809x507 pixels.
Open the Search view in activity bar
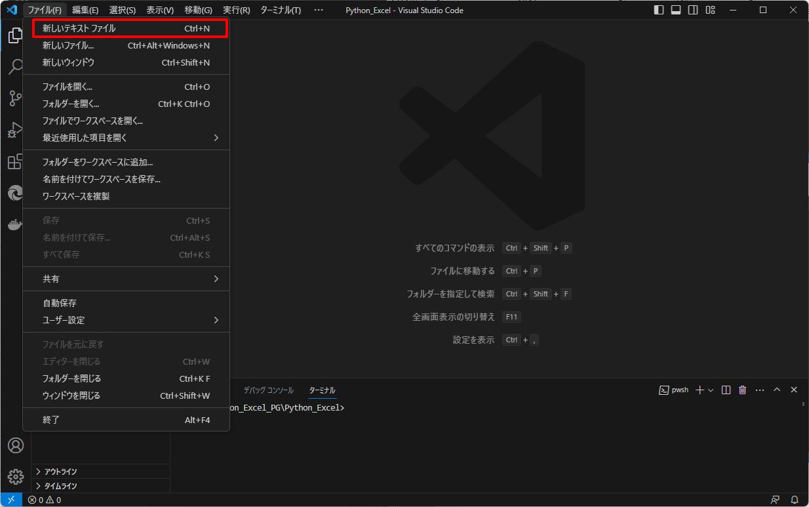coord(15,67)
